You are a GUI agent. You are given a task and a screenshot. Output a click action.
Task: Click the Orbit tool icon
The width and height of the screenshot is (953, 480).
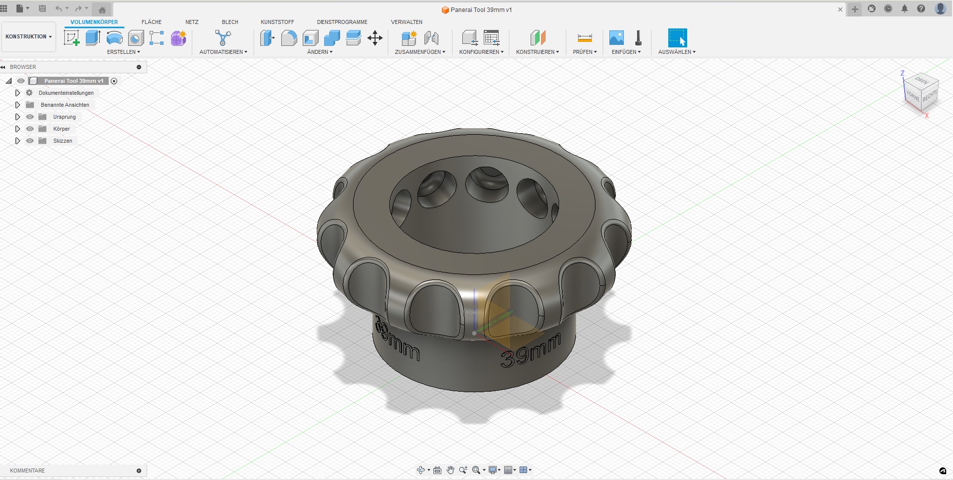pyautogui.click(x=421, y=470)
